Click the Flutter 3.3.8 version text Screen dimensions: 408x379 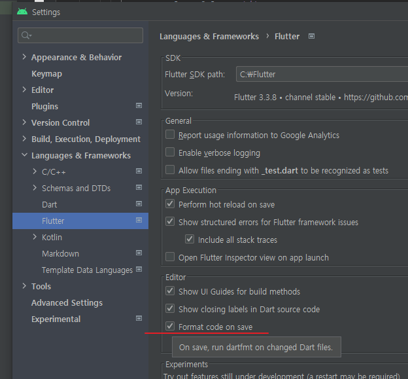(255, 98)
